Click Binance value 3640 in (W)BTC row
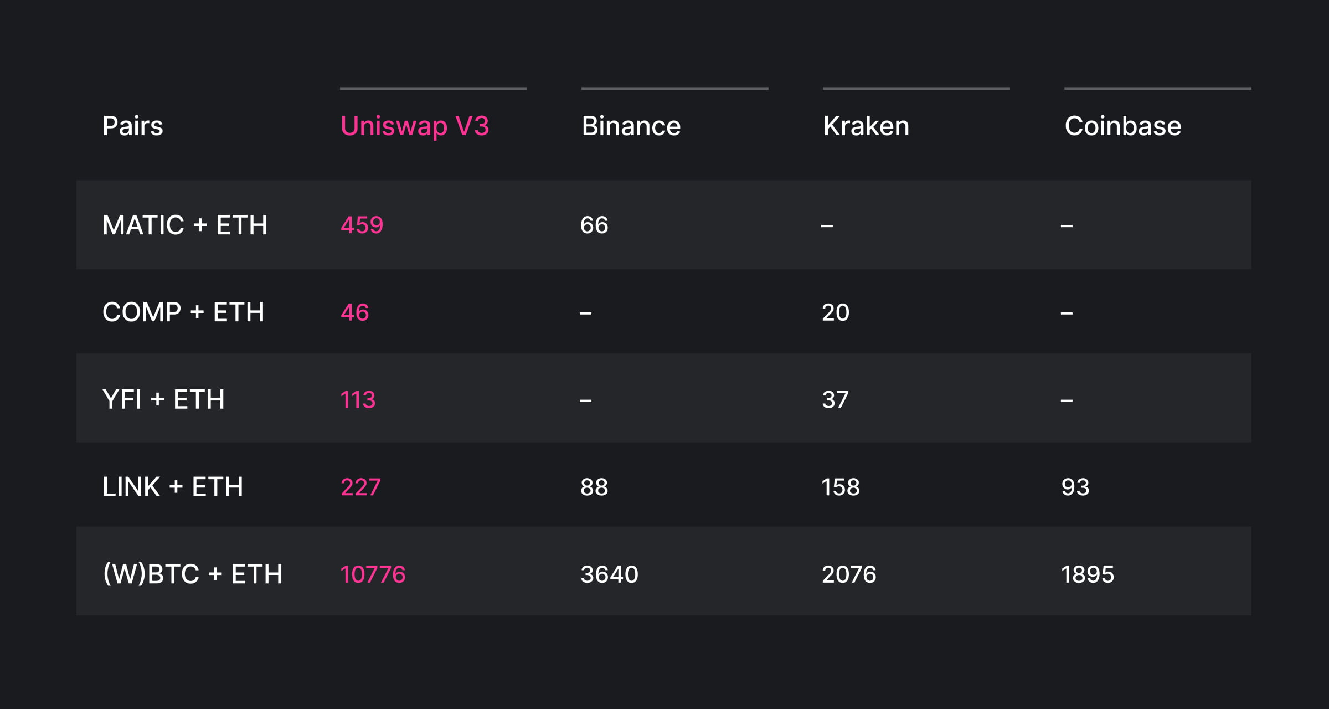The width and height of the screenshot is (1329, 709). [x=609, y=574]
